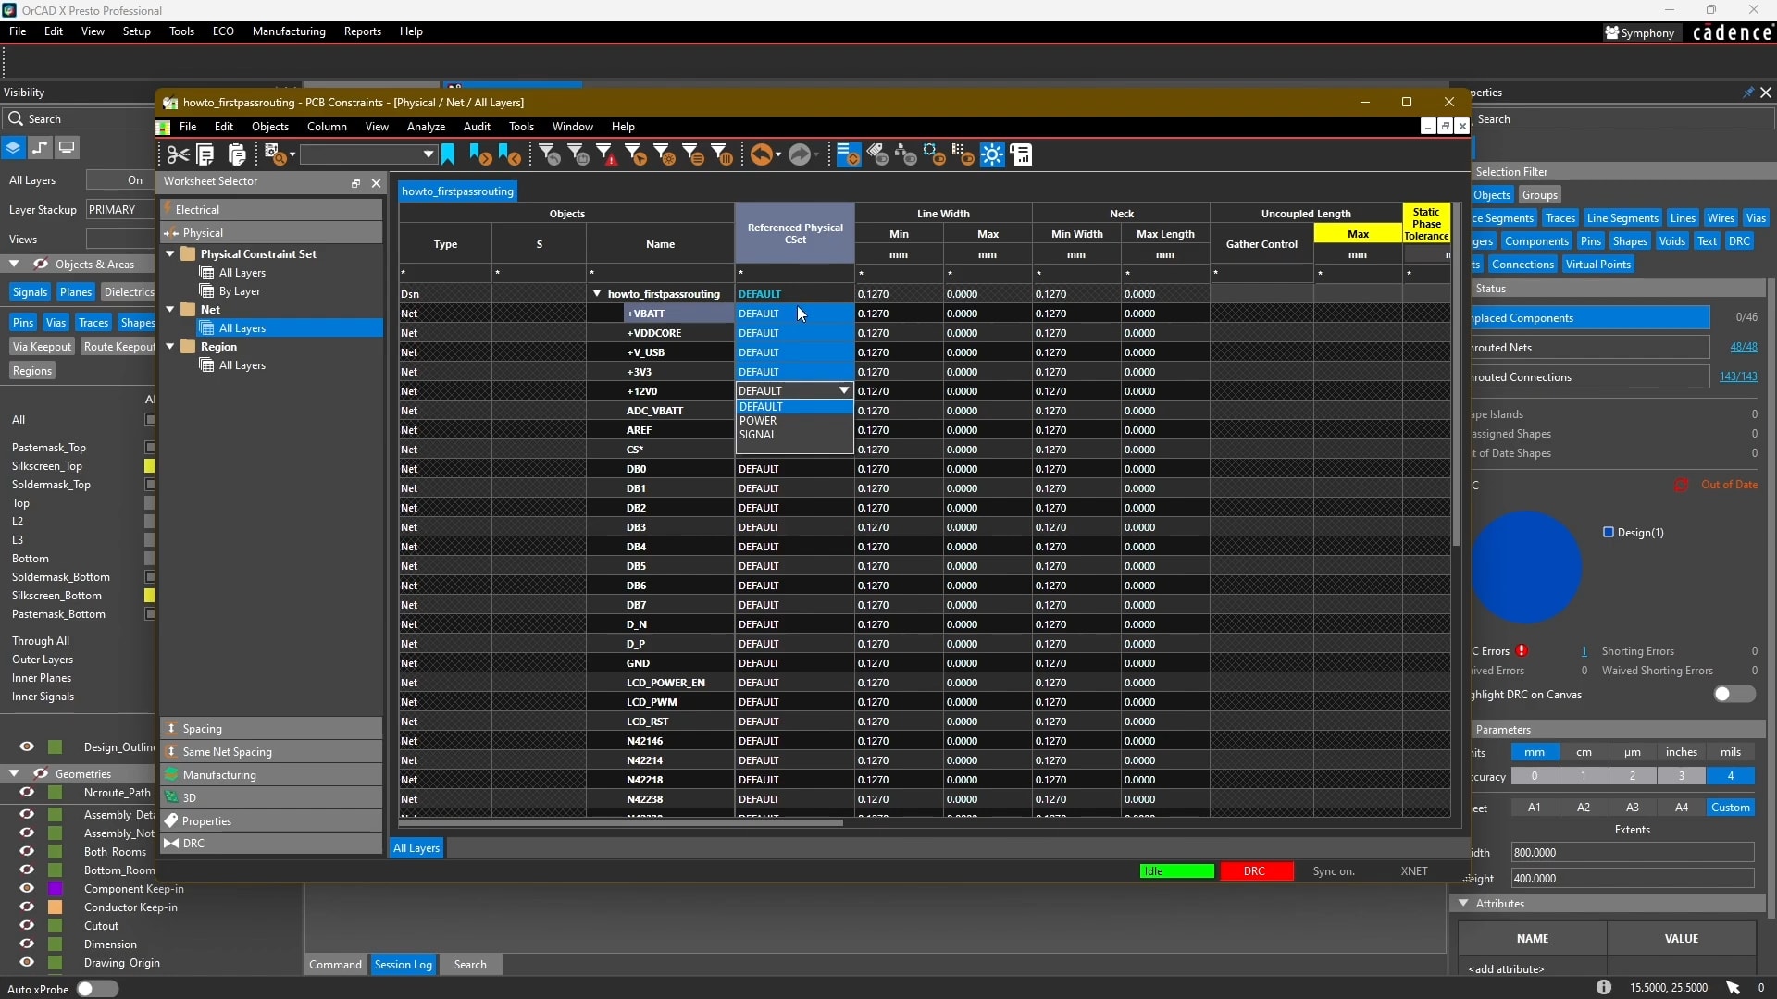Click the Cut scissors icon in constraints toolbar
Screen dimensions: 1777x999
click(x=178, y=154)
